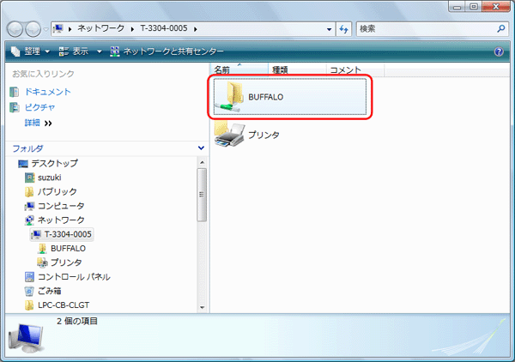
Task: Select the BUFFALO item name label
Action: 266,97
